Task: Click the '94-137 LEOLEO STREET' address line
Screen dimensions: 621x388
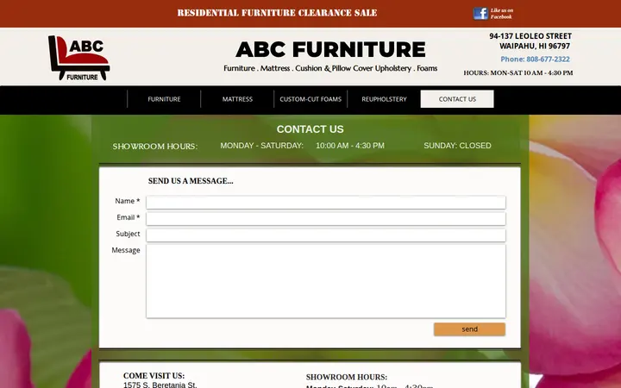Action: (530, 36)
